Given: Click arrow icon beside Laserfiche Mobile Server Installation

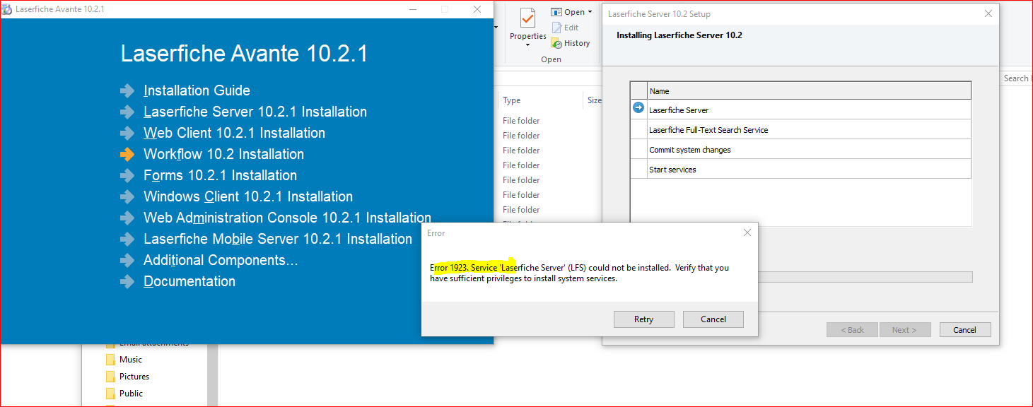Looking at the screenshot, I should point(127,239).
